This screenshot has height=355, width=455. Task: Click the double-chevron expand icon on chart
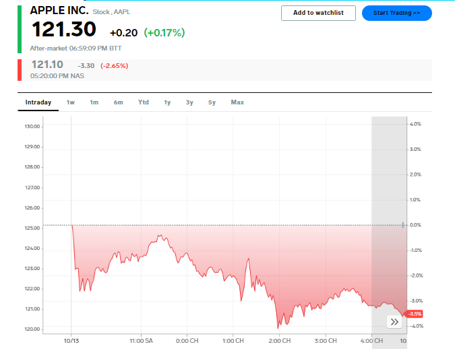click(x=395, y=322)
